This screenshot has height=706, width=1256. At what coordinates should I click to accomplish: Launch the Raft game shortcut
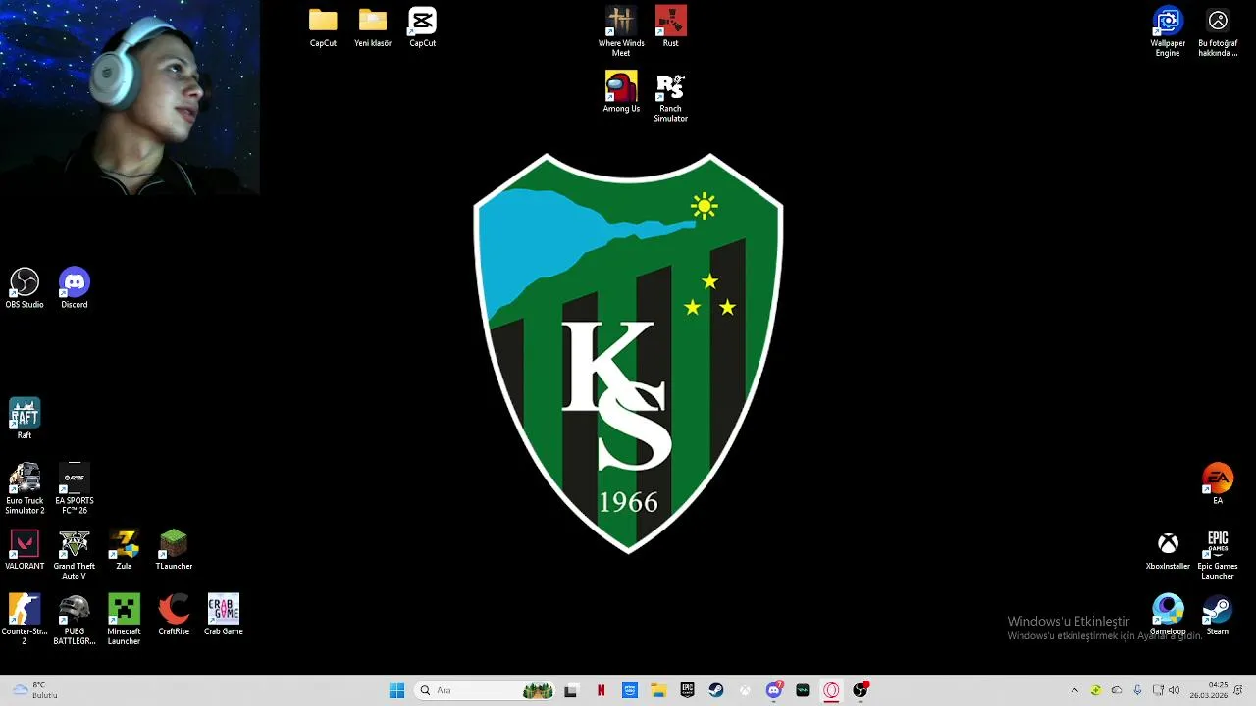coord(25,419)
